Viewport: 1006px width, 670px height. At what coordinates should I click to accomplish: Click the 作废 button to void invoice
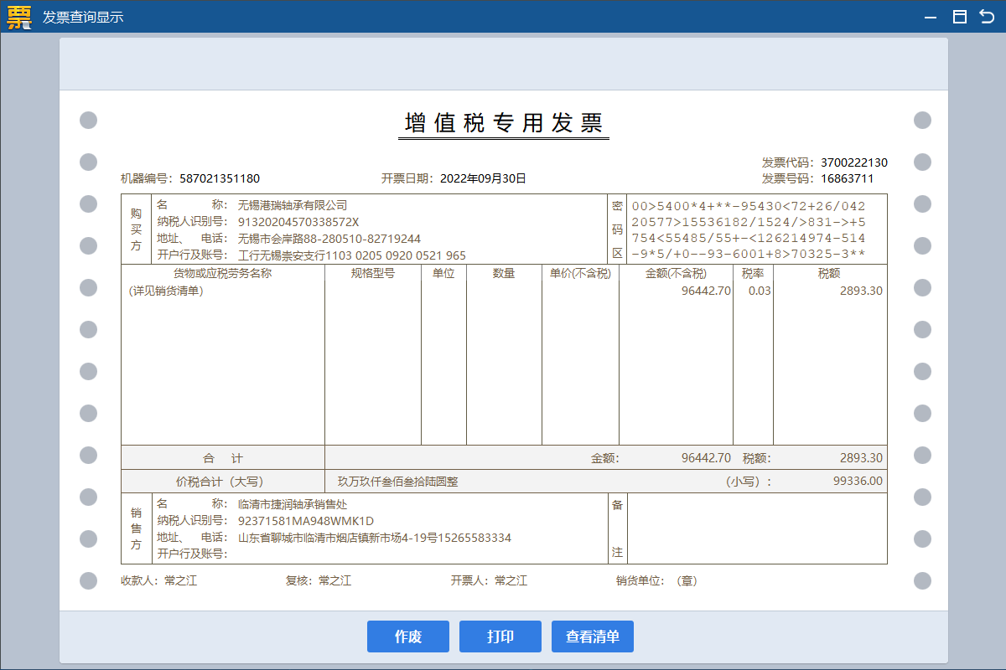407,636
